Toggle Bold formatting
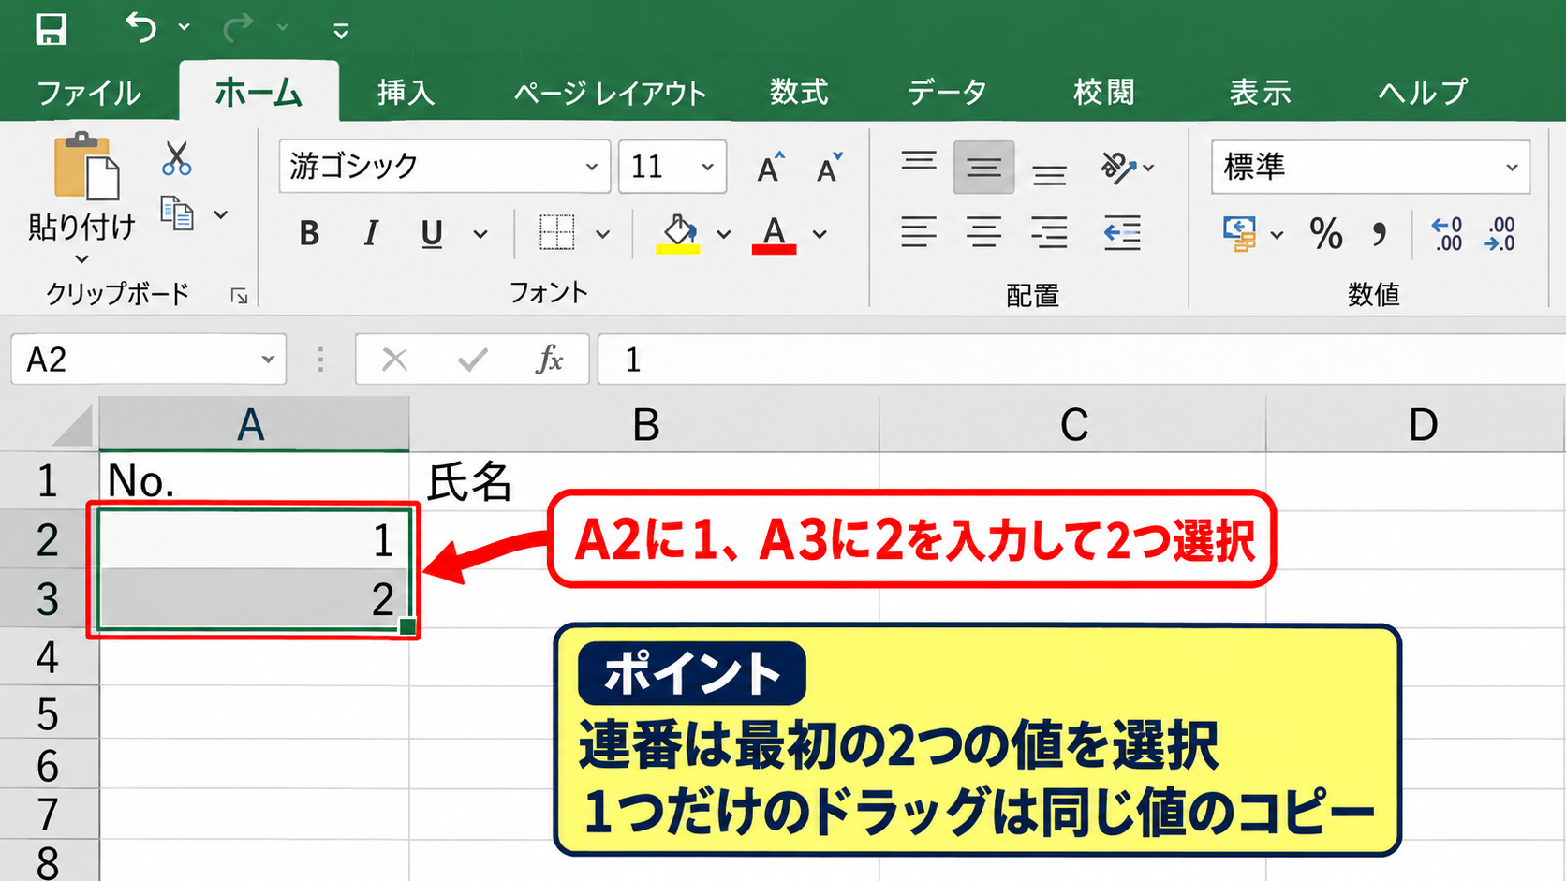 pyautogui.click(x=309, y=233)
